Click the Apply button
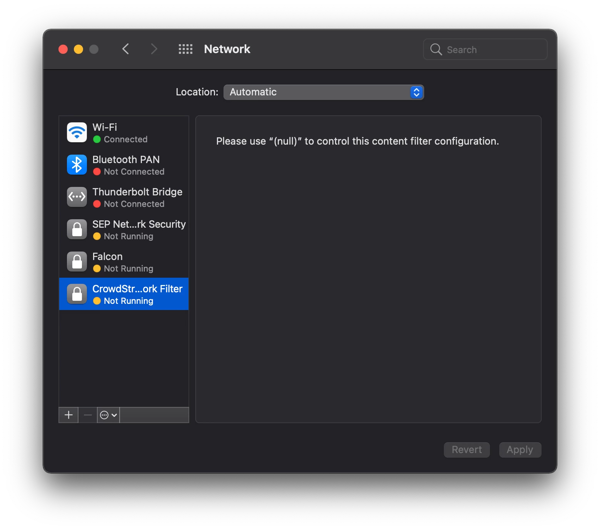The height and width of the screenshot is (530, 600). pyautogui.click(x=520, y=450)
